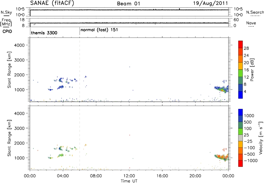Click the 16:00 time tick label

click(162, 176)
